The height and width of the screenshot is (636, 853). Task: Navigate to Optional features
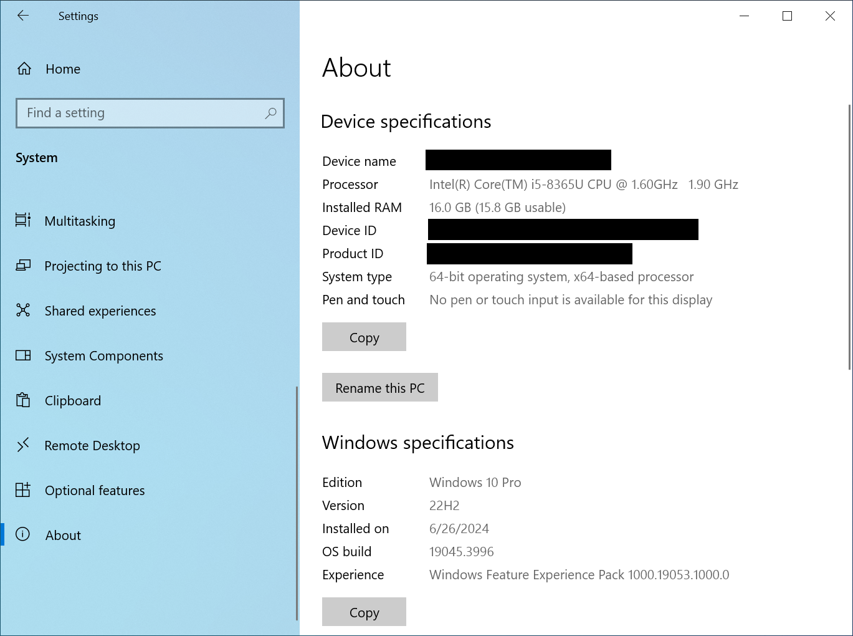tap(95, 491)
